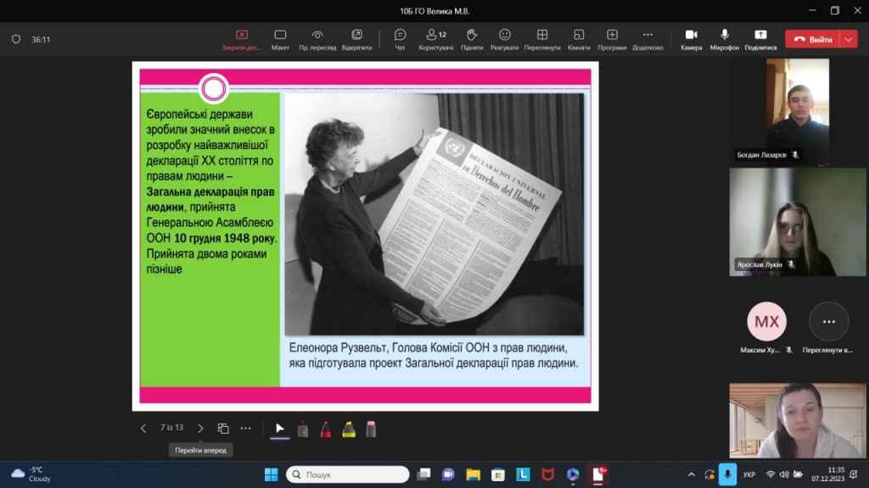Open the Кімнати breakout rooms
Screen dimensions: 869x488
point(579,39)
